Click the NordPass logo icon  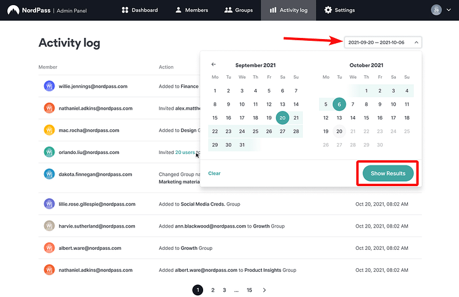click(x=13, y=10)
